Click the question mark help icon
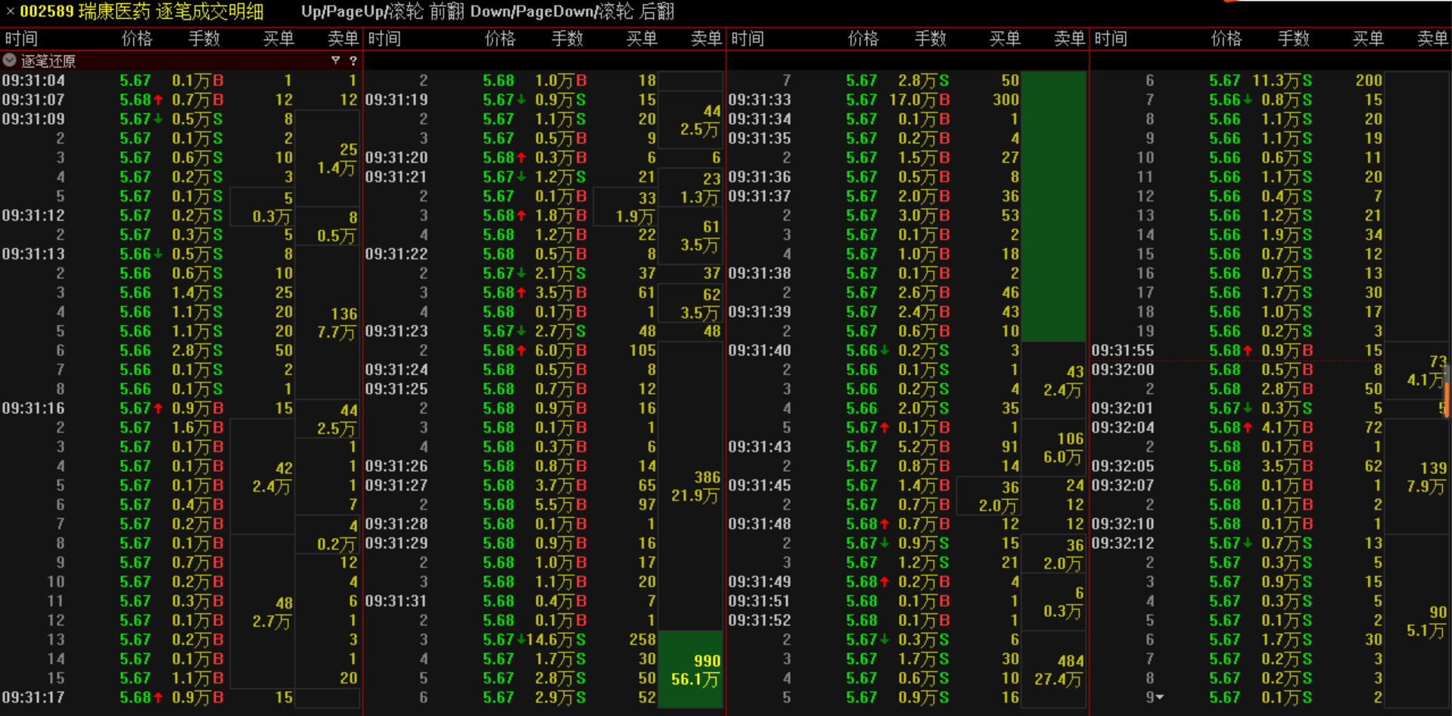 tap(353, 60)
